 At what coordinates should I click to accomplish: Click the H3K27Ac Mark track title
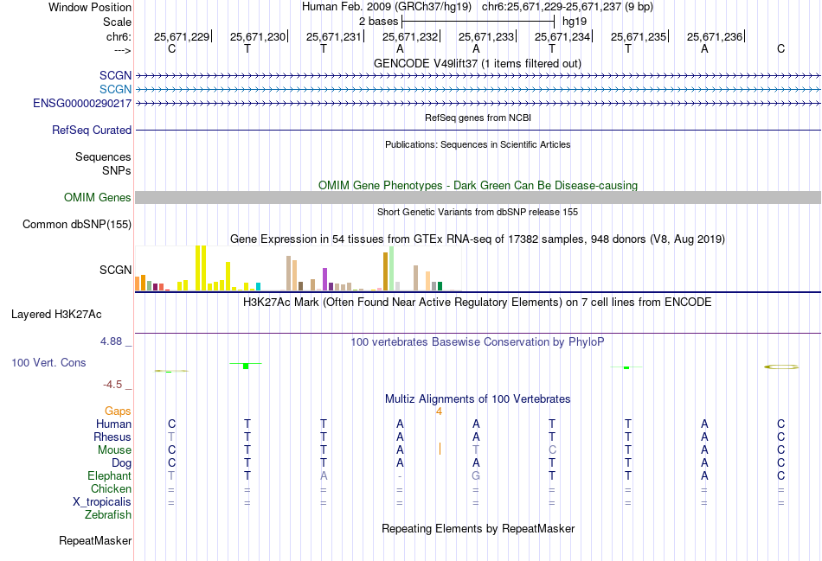coord(478,303)
